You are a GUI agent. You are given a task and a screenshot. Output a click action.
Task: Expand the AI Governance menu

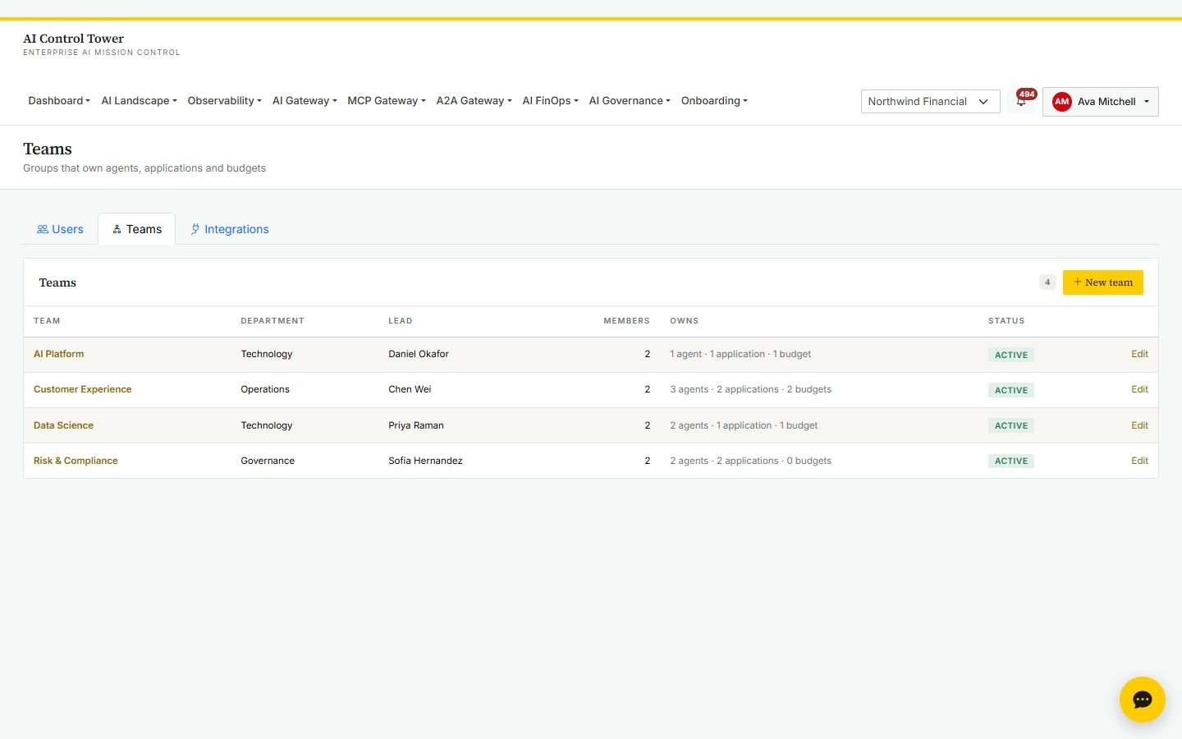tap(630, 101)
